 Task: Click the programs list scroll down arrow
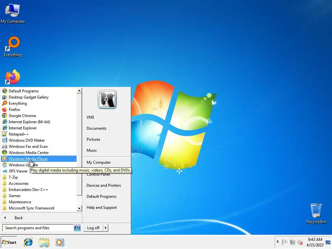(79, 208)
